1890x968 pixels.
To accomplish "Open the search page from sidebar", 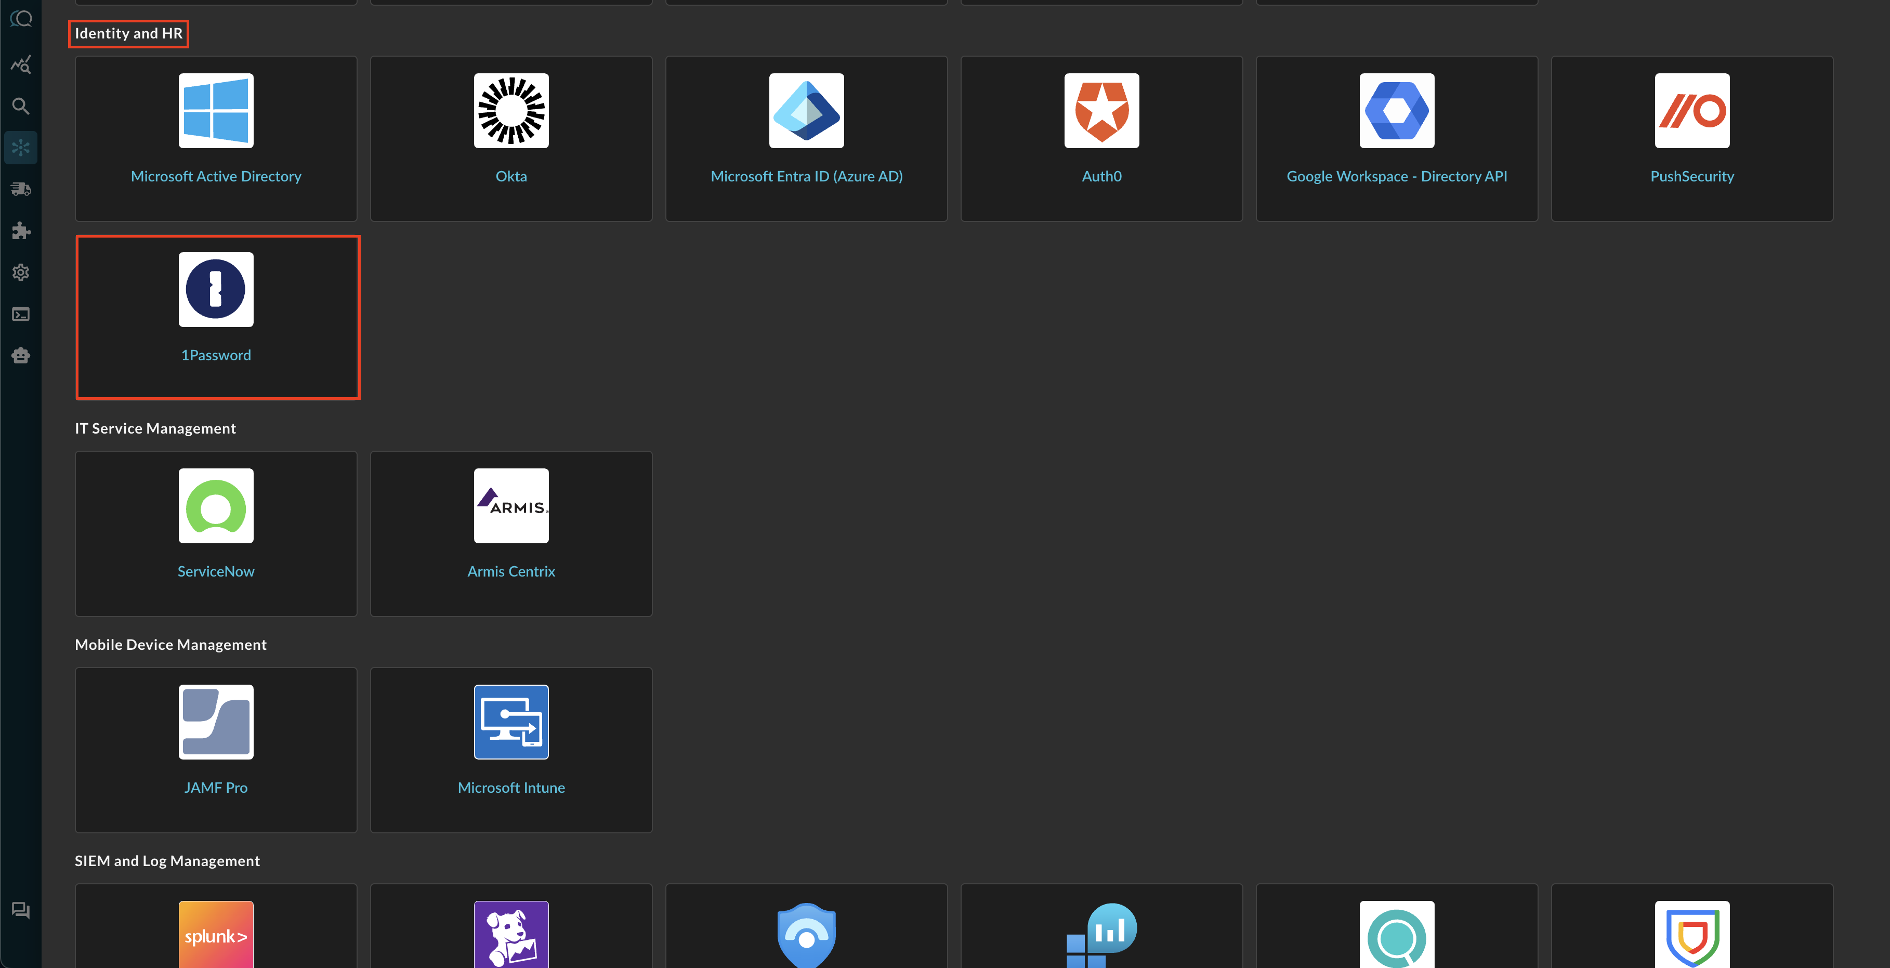I will point(21,107).
